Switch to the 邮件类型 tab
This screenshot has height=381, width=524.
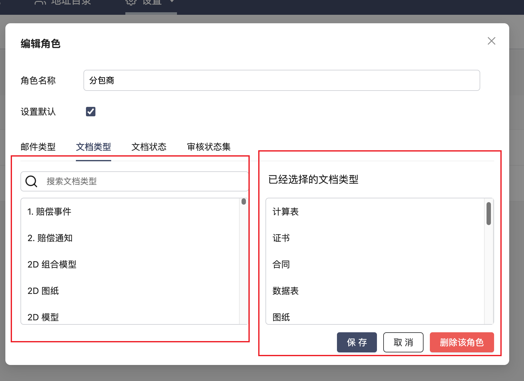click(38, 147)
